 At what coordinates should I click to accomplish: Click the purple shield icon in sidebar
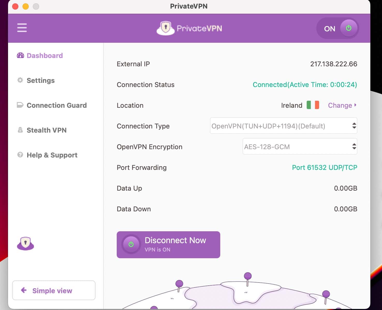pos(25,243)
